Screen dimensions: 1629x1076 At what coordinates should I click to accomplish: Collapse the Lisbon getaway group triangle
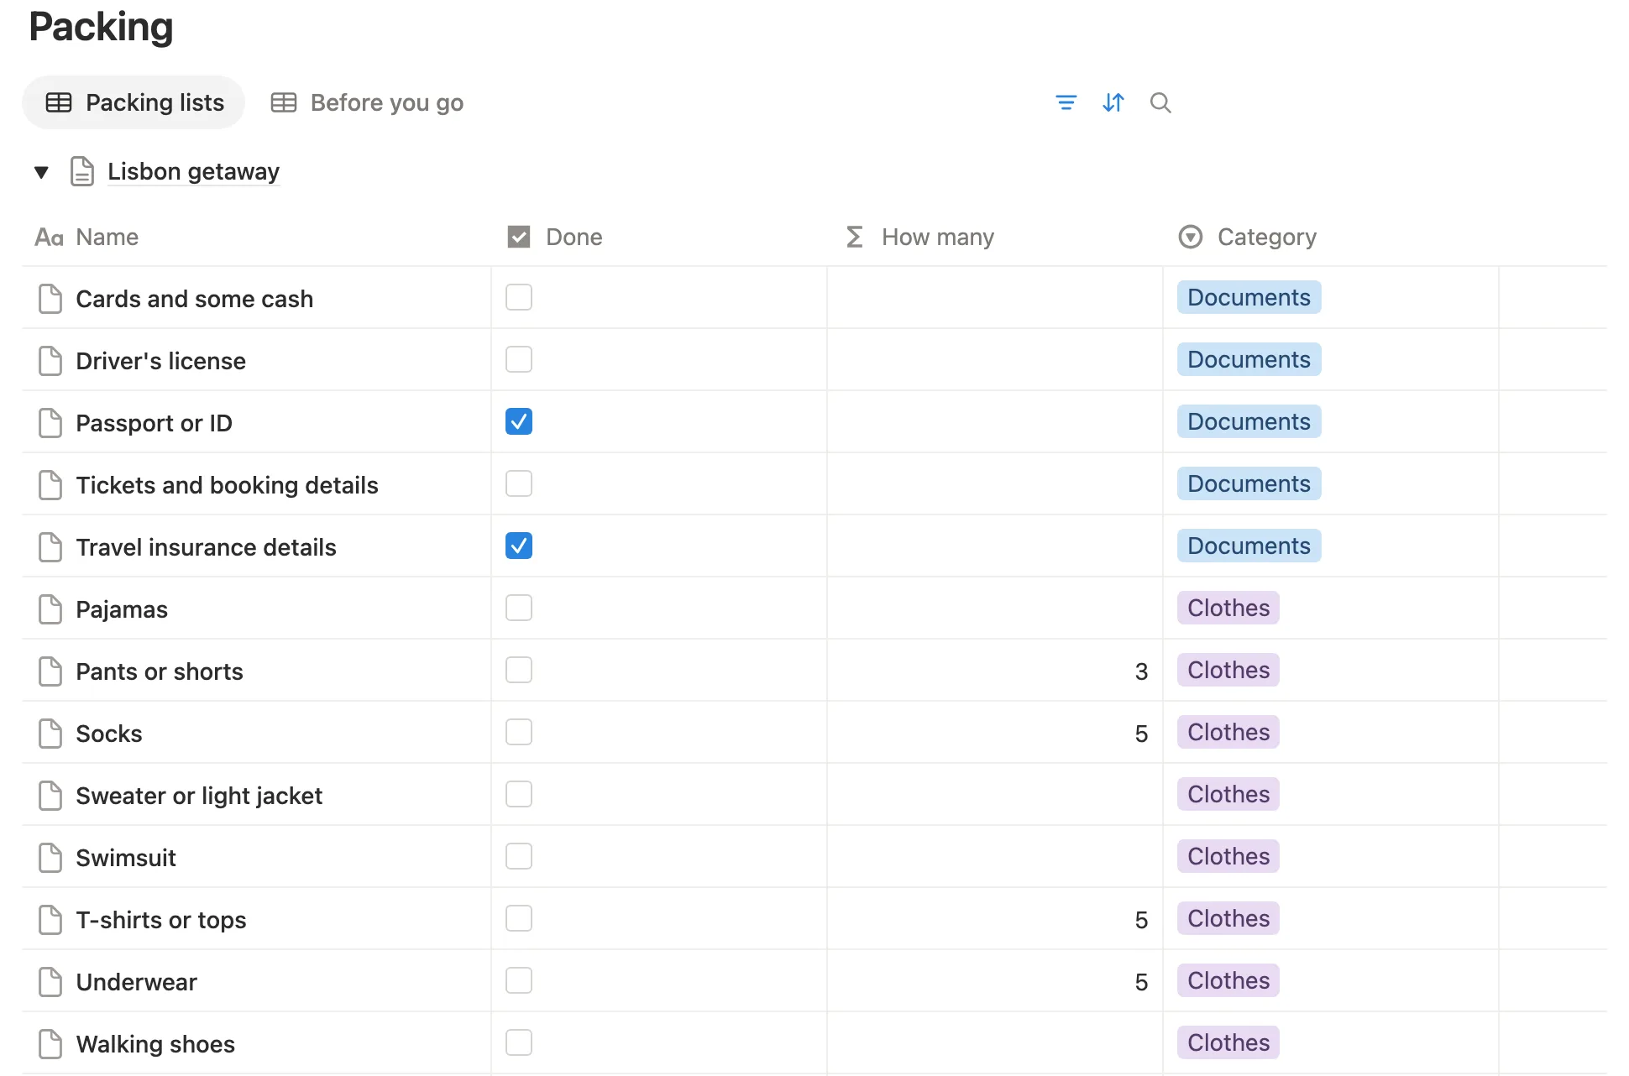(x=41, y=172)
